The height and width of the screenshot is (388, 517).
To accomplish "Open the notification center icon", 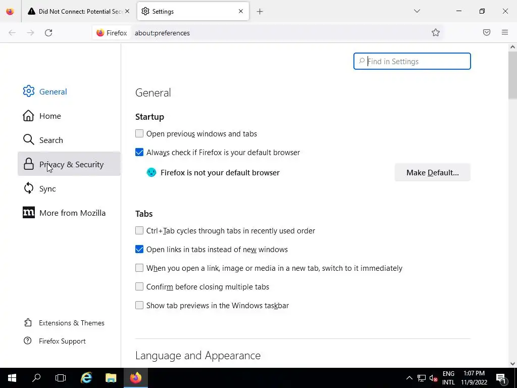I will click(x=501, y=378).
